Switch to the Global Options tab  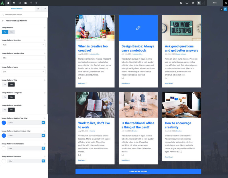[x=17, y=9]
